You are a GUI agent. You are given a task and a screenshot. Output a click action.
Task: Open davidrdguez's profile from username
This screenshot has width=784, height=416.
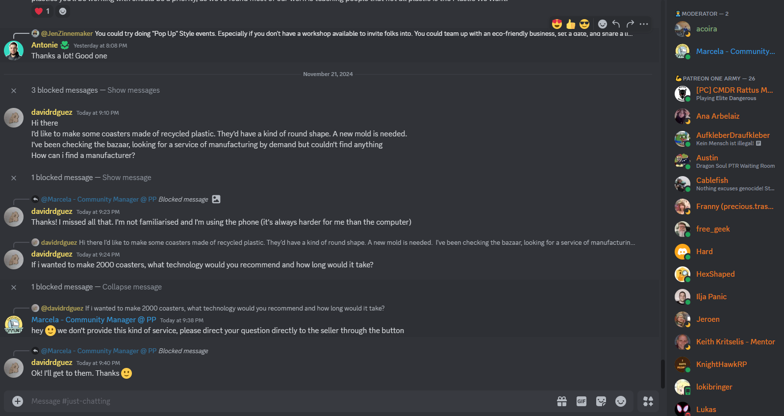click(x=51, y=112)
